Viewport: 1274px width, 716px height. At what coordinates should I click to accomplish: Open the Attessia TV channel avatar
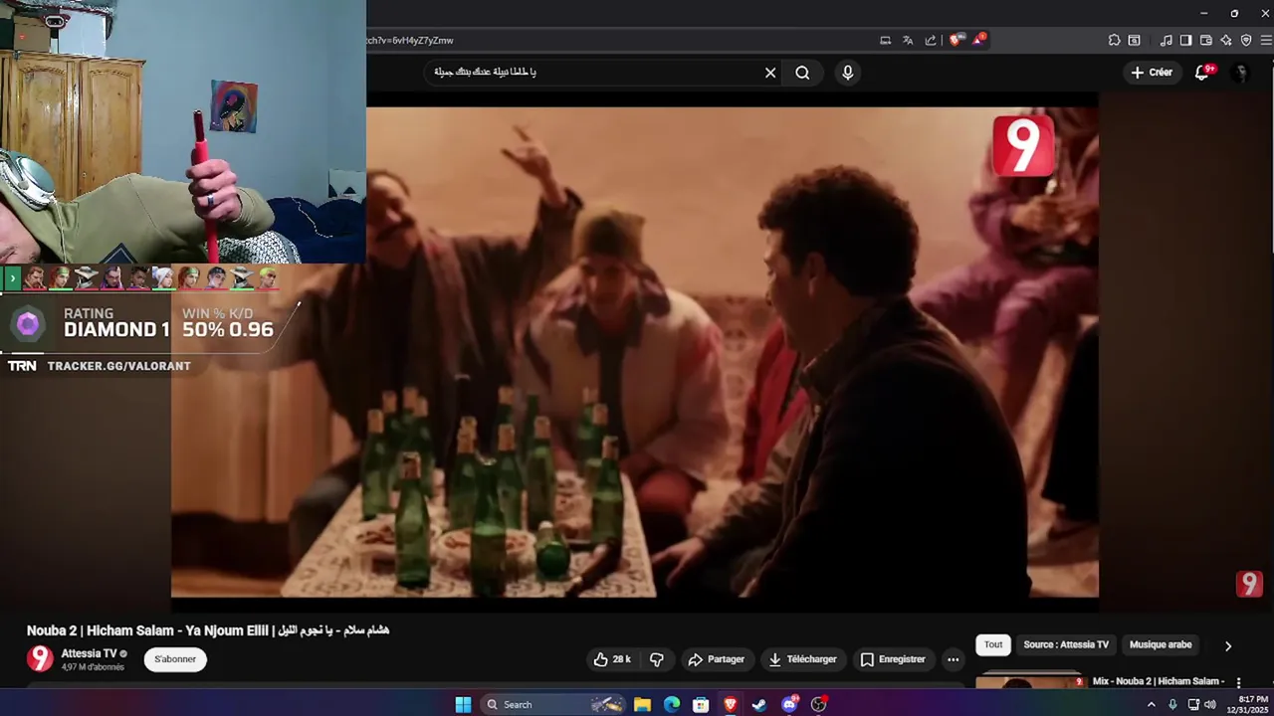40,658
